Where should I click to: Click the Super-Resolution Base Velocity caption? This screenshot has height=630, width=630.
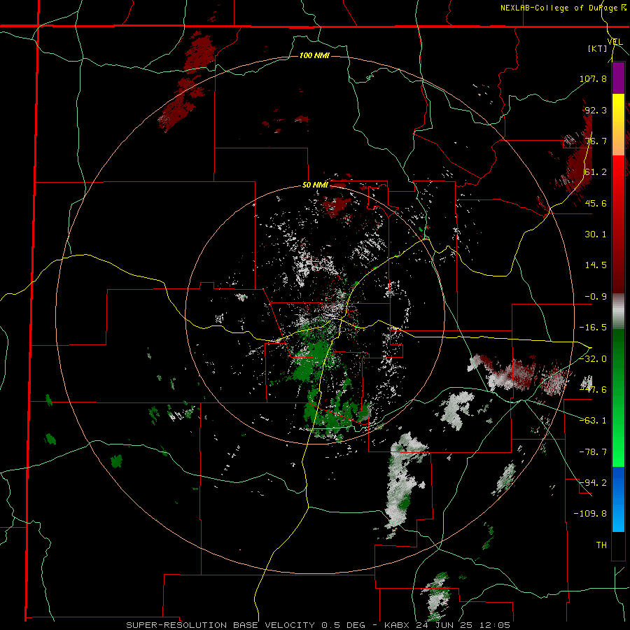[318, 625]
